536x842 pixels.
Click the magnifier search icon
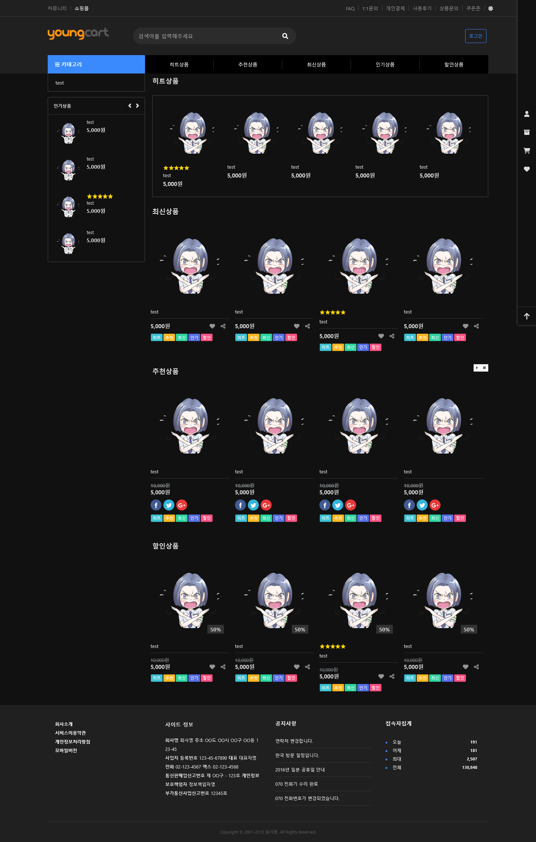285,36
